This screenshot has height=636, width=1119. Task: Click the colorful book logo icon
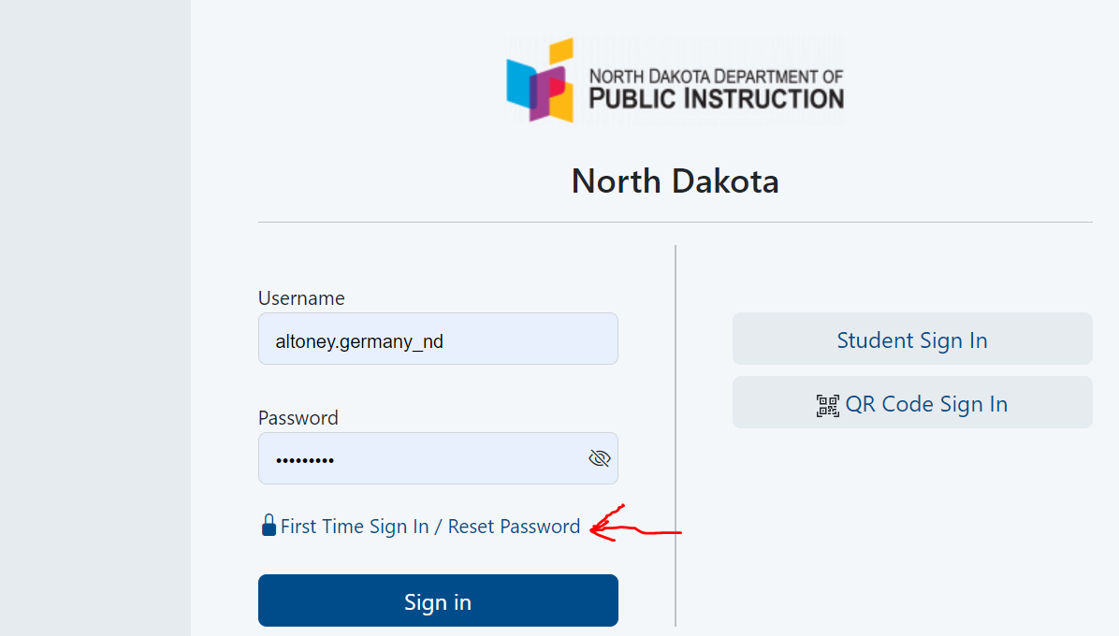pyautogui.click(x=540, y=79)
